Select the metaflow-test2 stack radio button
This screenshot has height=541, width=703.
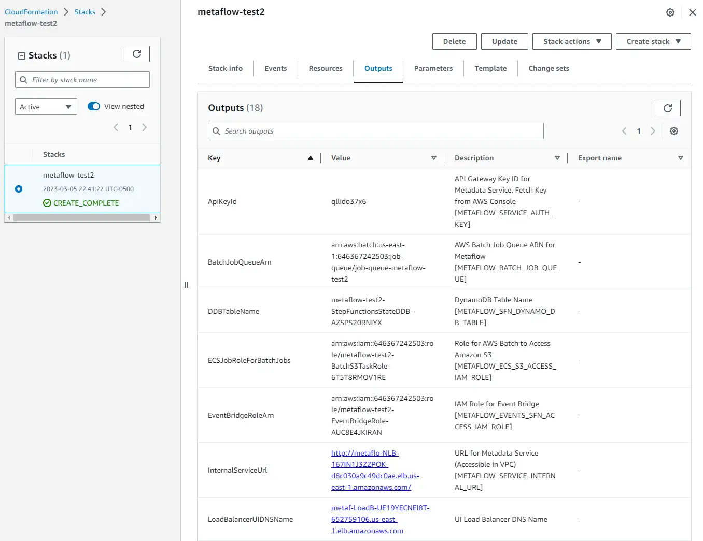point(19,189)
